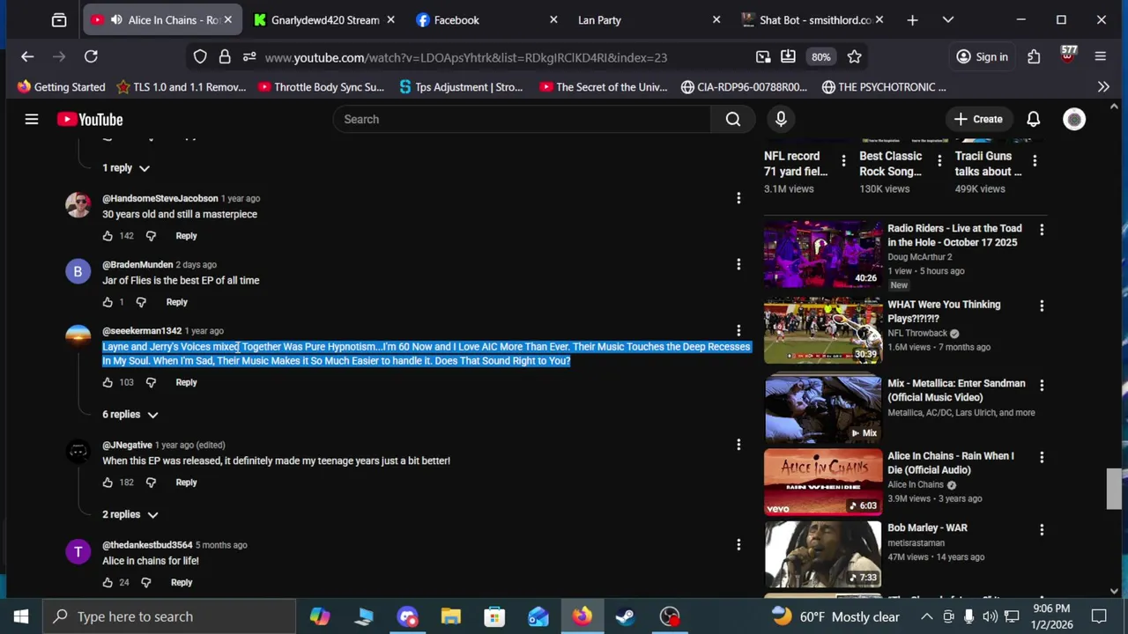Open action menu for HandsomeSteveJacobson comment
Screen dimensions: 1128x634
(738, 198)
